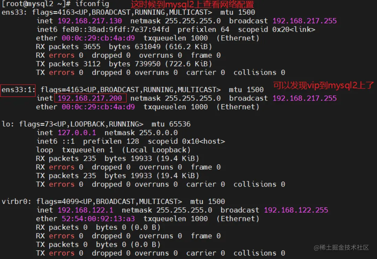
Task: Click flags=4099<UP,BROADCAST,MULTICAST> text
Action: click(109, 202)
